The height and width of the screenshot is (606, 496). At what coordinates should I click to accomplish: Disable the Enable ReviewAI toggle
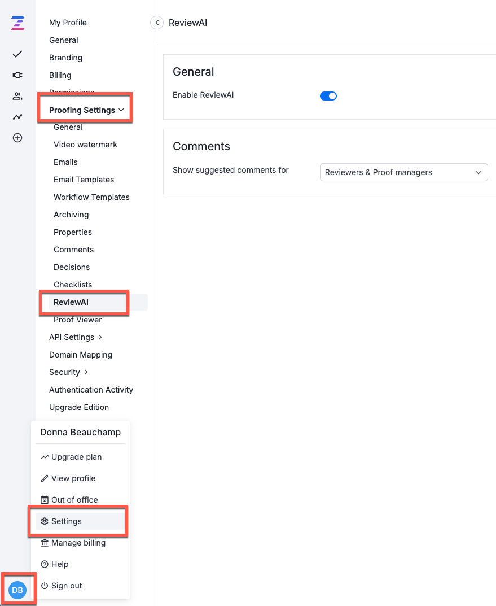[328, 96]
